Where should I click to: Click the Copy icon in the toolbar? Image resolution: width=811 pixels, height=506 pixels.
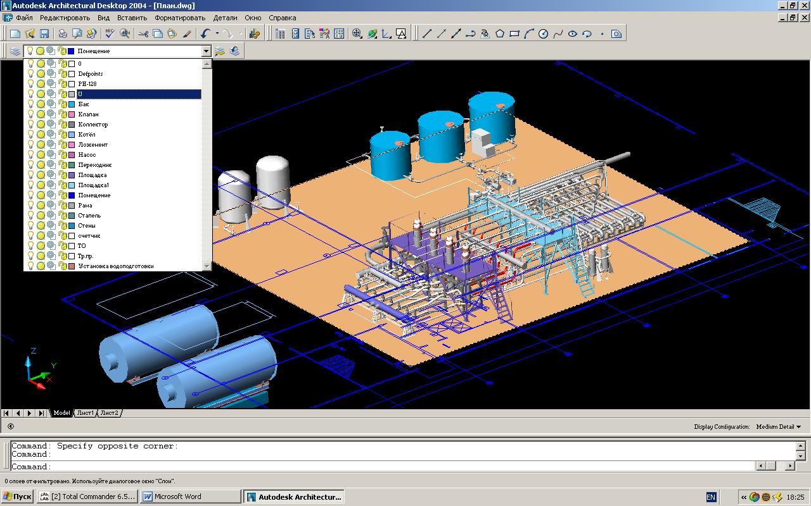pyautogui.click(x=158, y=34)
